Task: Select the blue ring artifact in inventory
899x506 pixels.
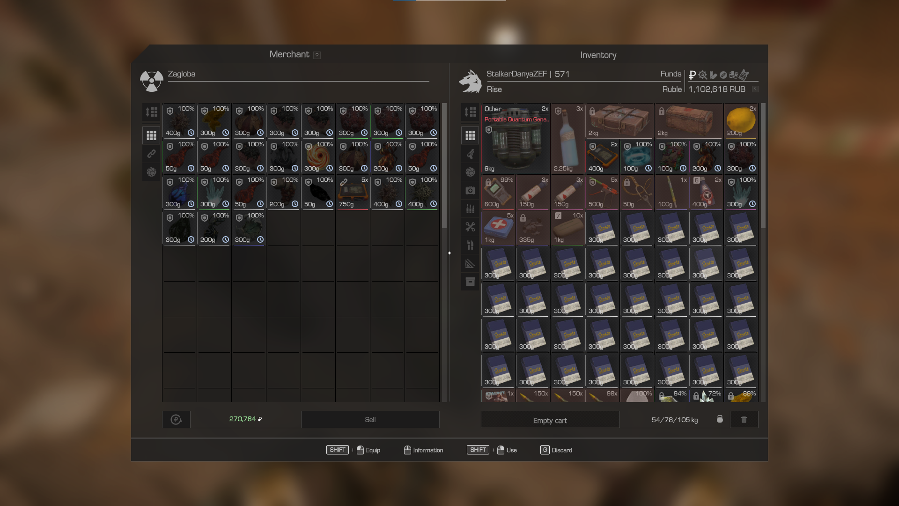Action: pyautogui.click(x=637, y=156)
